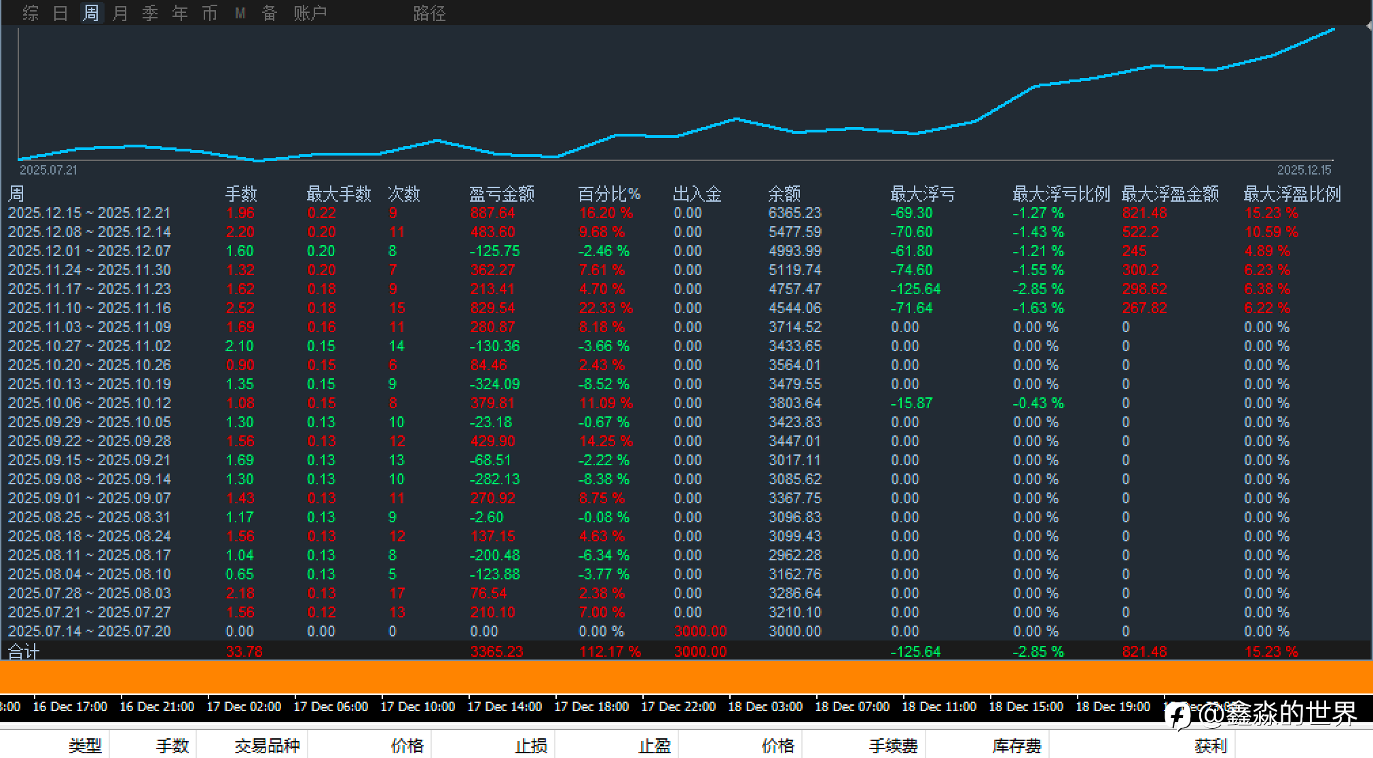Image resolution: width=1373 pixels, height=758 pixels.
Task: Switch to the 日 daily tab
Action: click(x=60, y=13)
